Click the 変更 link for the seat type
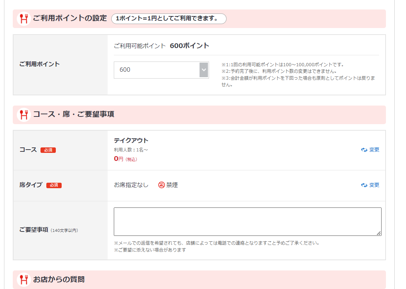 click(374, 185)
